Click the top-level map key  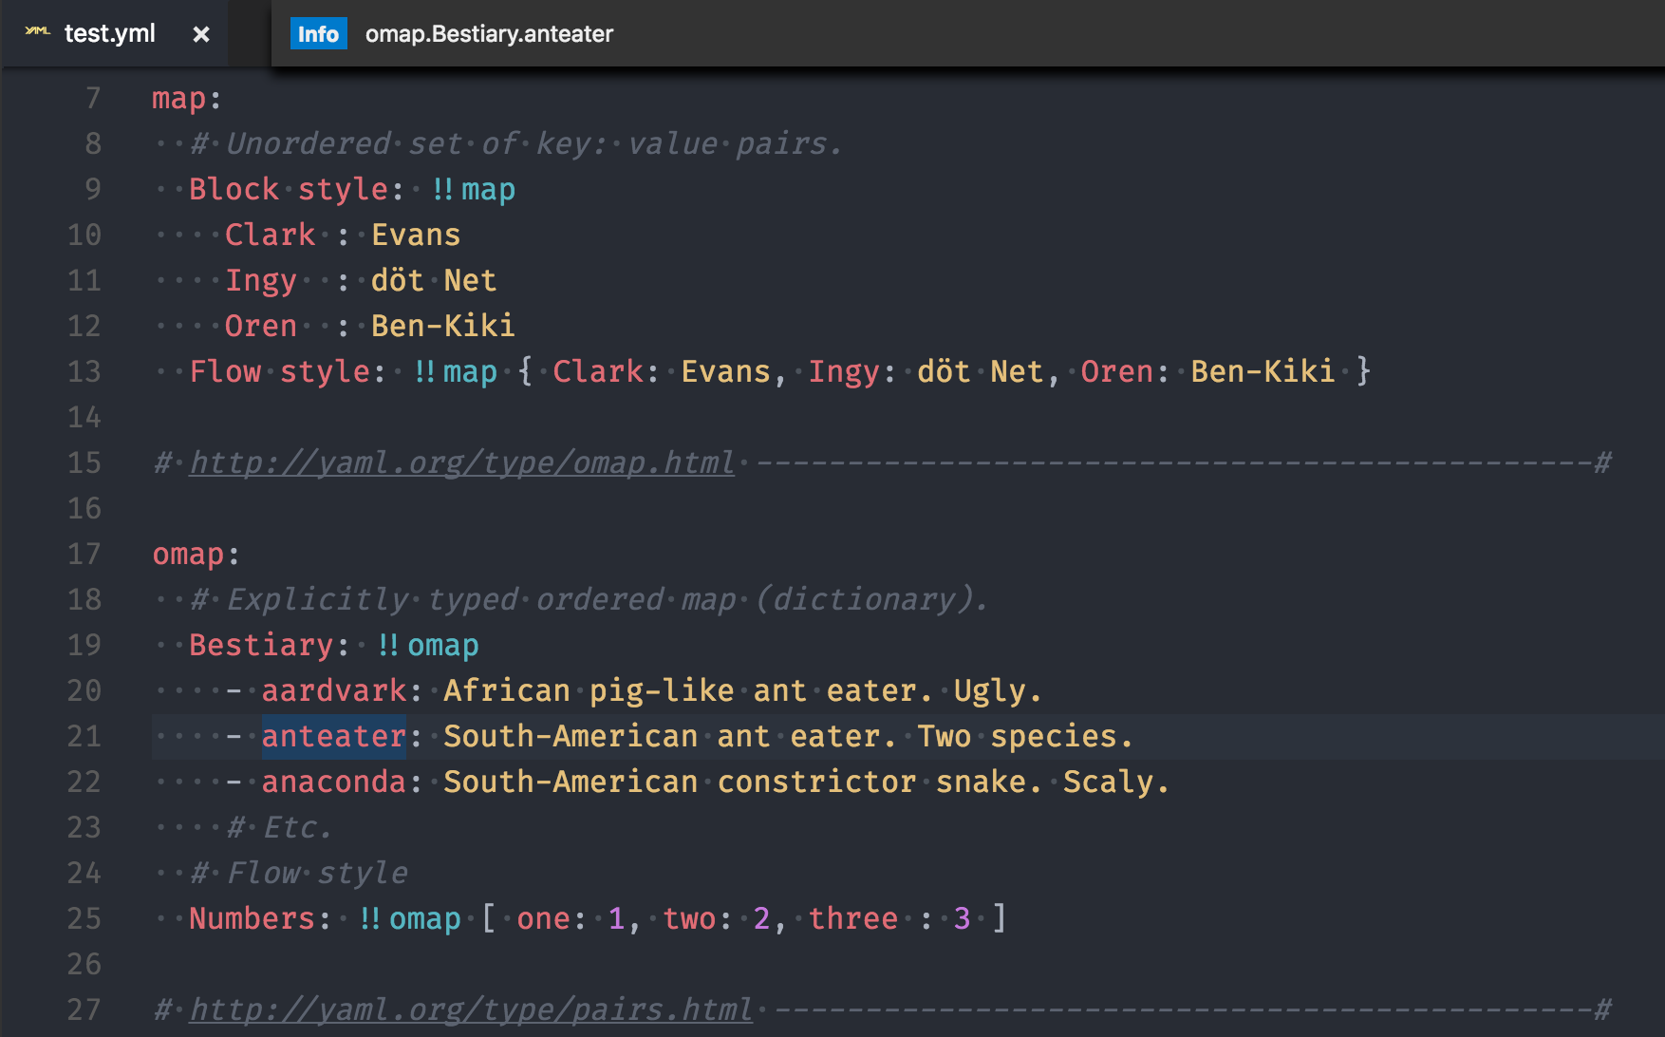click(178, 98)
